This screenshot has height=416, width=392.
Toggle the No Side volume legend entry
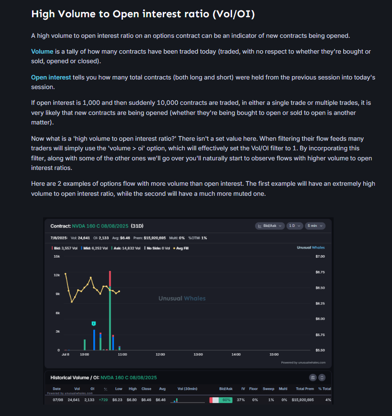[157, 248]
